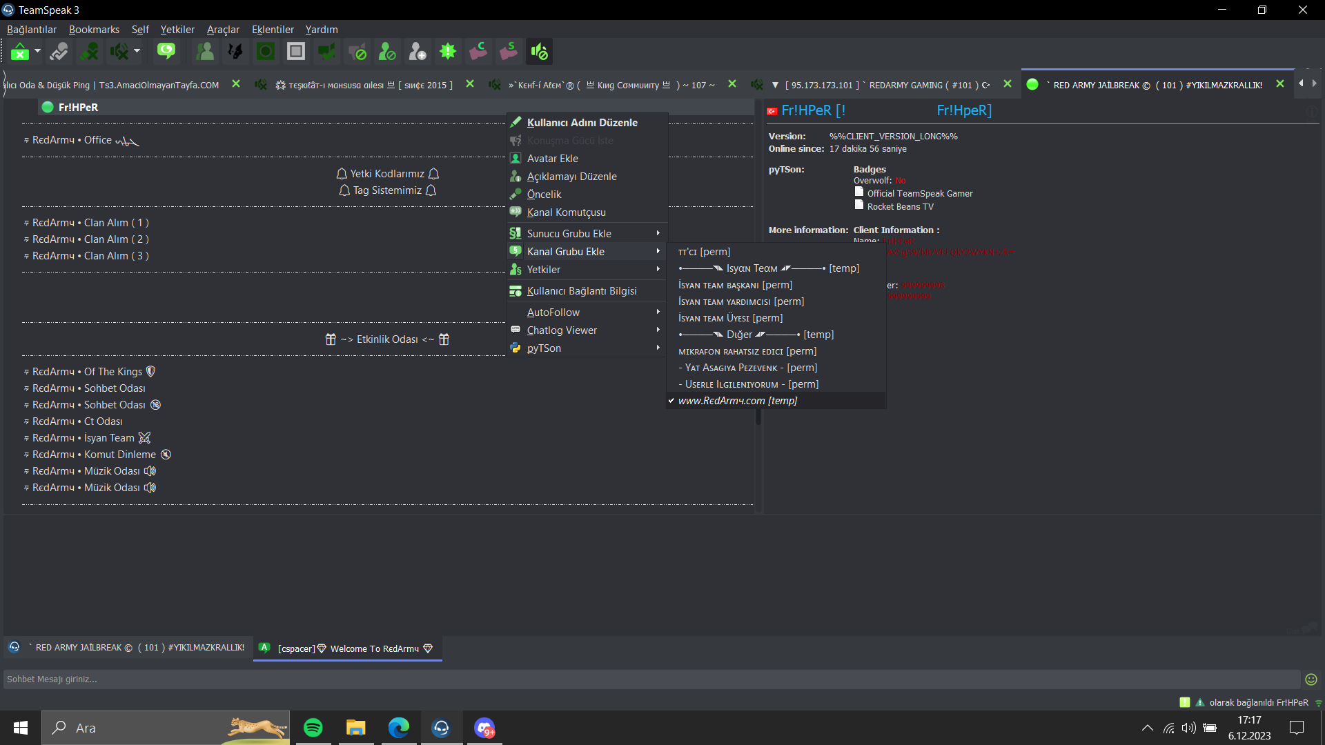Screen dimensions: 1325x745
Task: Click the kick from server boot icon
Action: (x=509, y=52)
